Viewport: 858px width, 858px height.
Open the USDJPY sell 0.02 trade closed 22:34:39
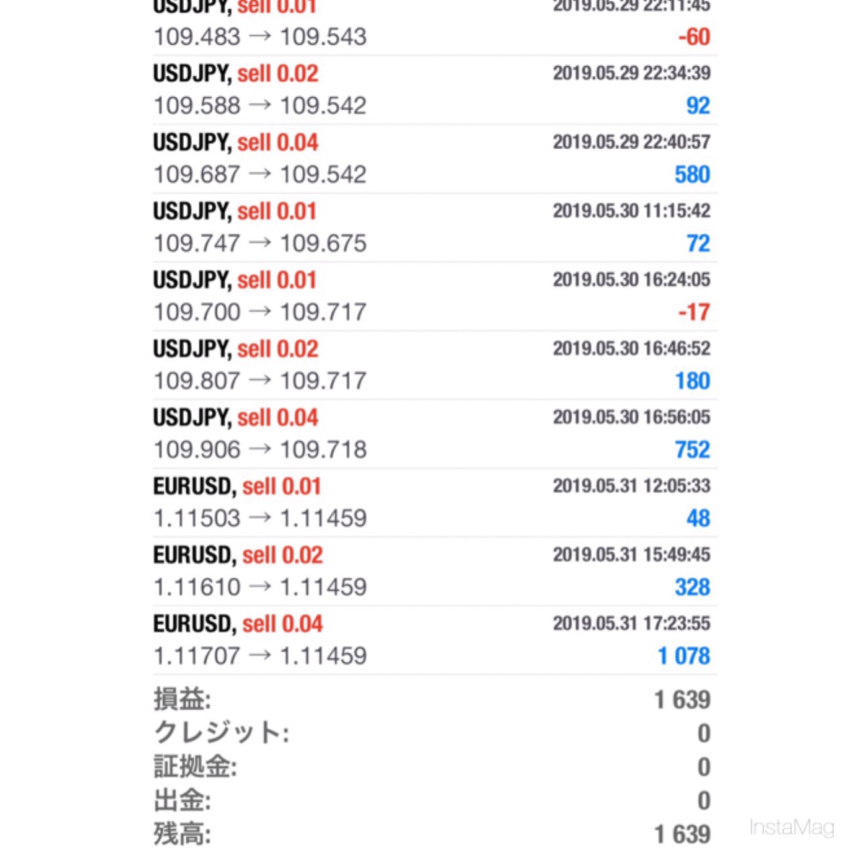[429, 90]
